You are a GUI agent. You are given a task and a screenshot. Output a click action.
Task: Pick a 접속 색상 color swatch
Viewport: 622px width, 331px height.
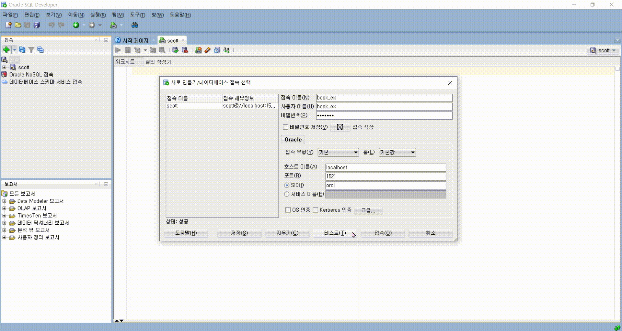click(x=340, y=127)
